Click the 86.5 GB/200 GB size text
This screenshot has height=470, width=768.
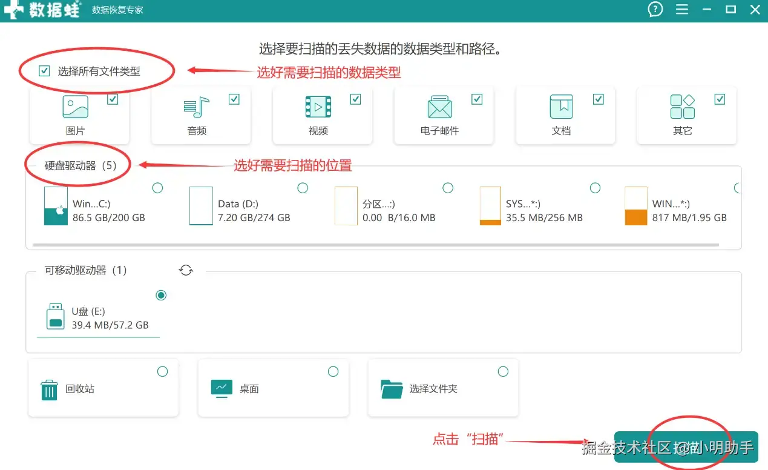click(109, 217)
